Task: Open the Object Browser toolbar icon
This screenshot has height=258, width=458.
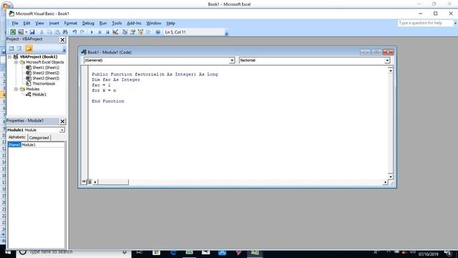Action: click(140, 32)
